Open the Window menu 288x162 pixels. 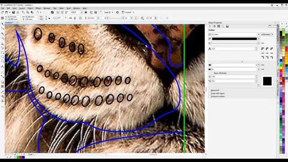click(x=76, y=8)
